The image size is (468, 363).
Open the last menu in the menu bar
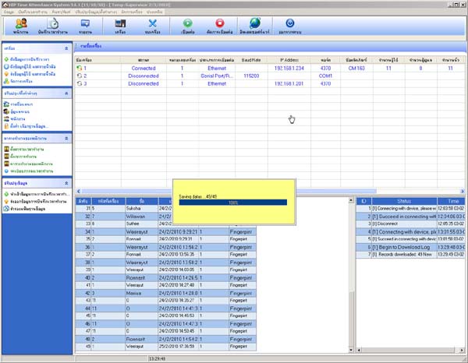pos(154,12)
